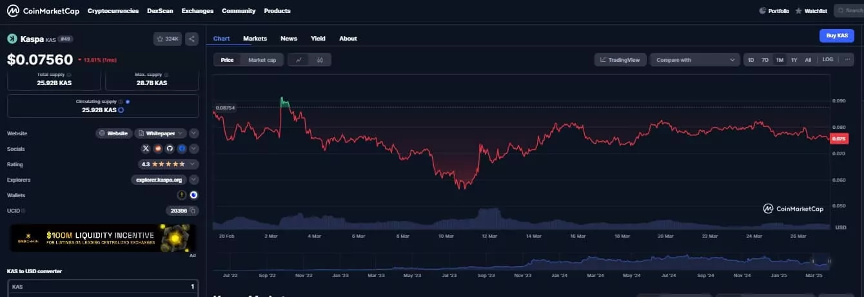Image resolution: width=864 pixels, height=297 pixels.
Task: Click the $100M Liquidity Incentive ad banner
Action: 103,238
